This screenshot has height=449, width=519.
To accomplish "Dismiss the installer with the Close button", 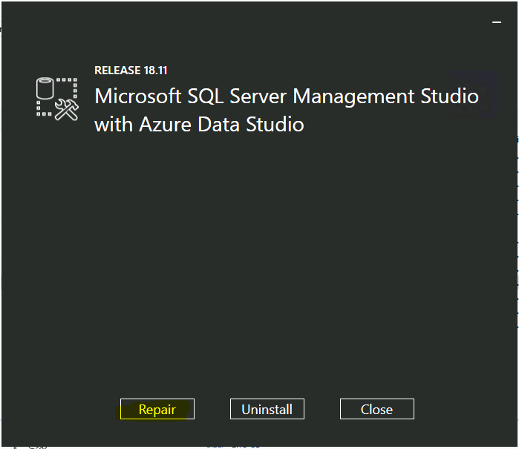I will tap(377, 409).
